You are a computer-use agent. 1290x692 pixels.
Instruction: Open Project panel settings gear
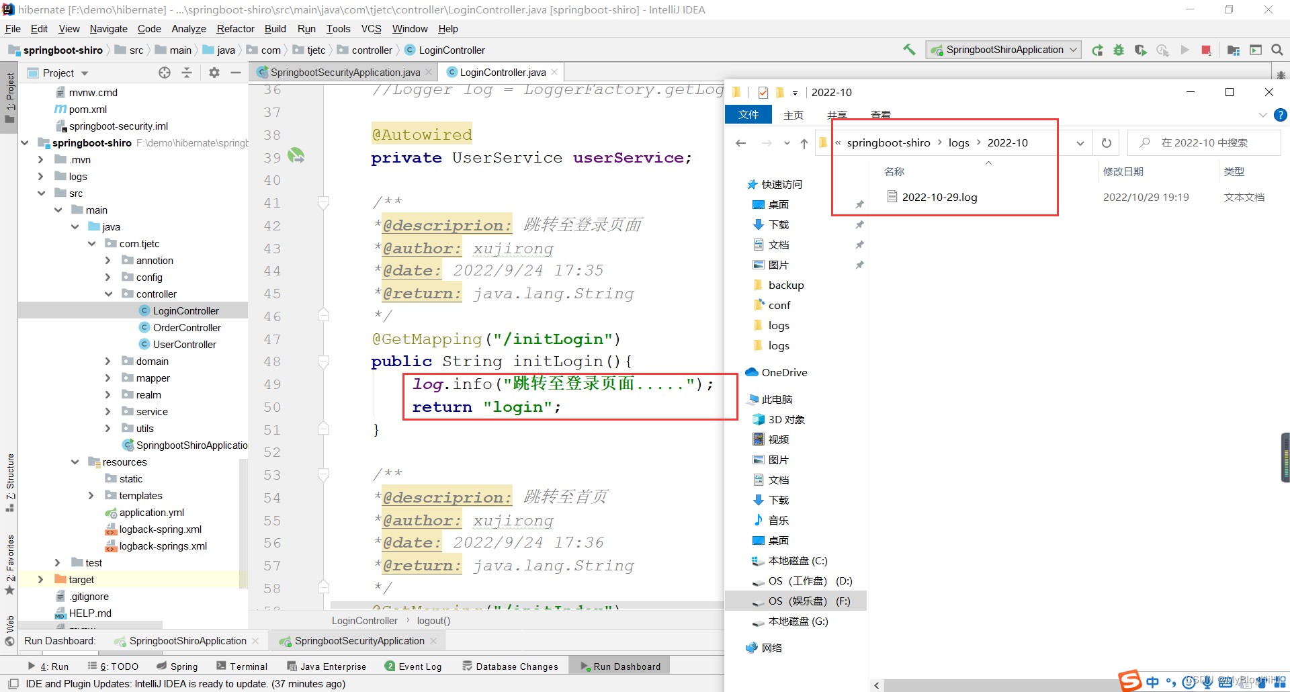click(214, 73)
